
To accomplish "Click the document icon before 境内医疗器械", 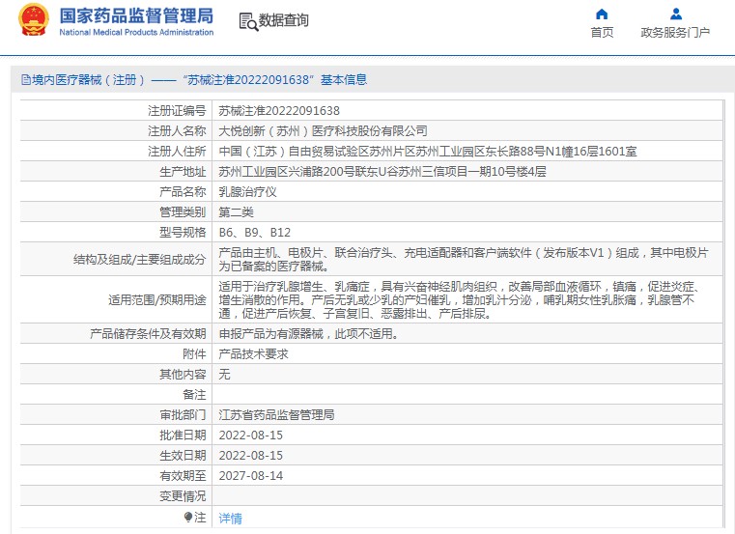I will pyautogui.click(x=26, y=80).
